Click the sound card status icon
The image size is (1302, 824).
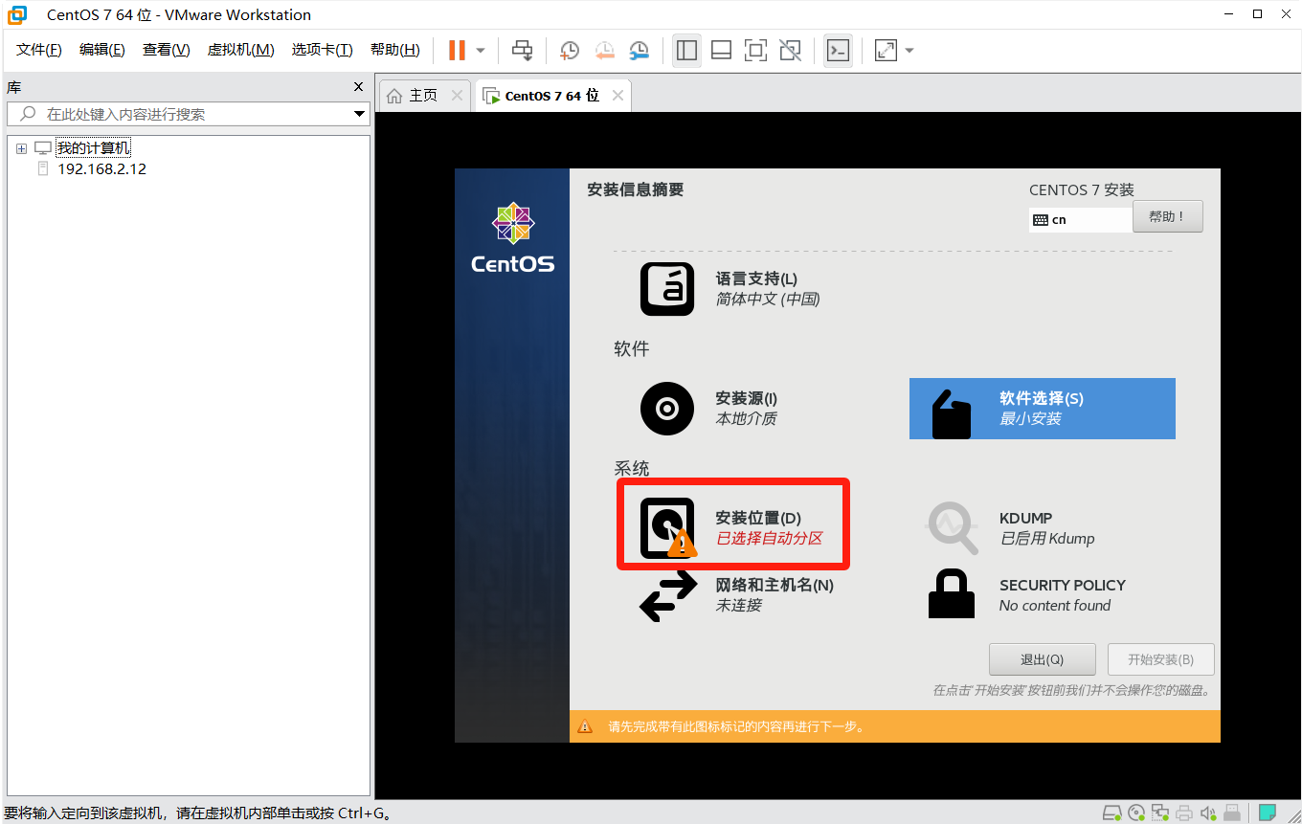[1209, 813]
